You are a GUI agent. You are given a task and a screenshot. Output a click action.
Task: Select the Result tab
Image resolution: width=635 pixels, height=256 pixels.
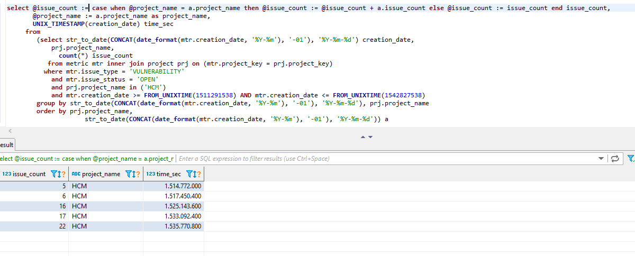pos(7,145)
